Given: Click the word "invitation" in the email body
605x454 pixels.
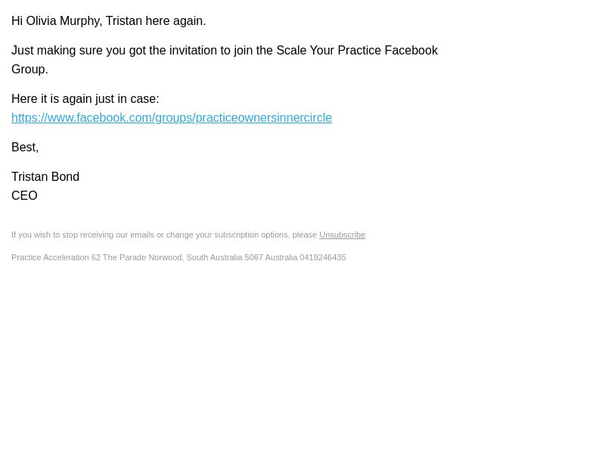Looking at the screenshot, I should coord(193,51).
